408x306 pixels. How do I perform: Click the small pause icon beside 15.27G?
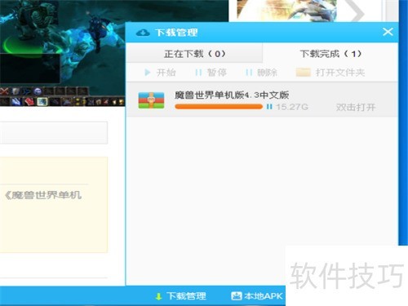(x=269, y=107)
